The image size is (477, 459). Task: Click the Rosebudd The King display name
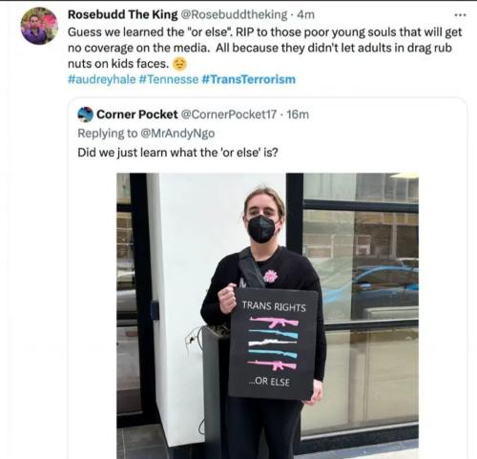tap(122, 14)
